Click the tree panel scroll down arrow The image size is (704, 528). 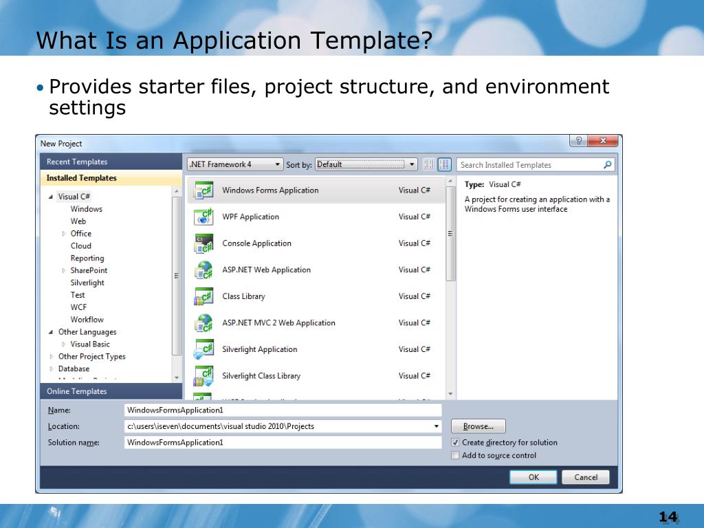coord(177,377)
